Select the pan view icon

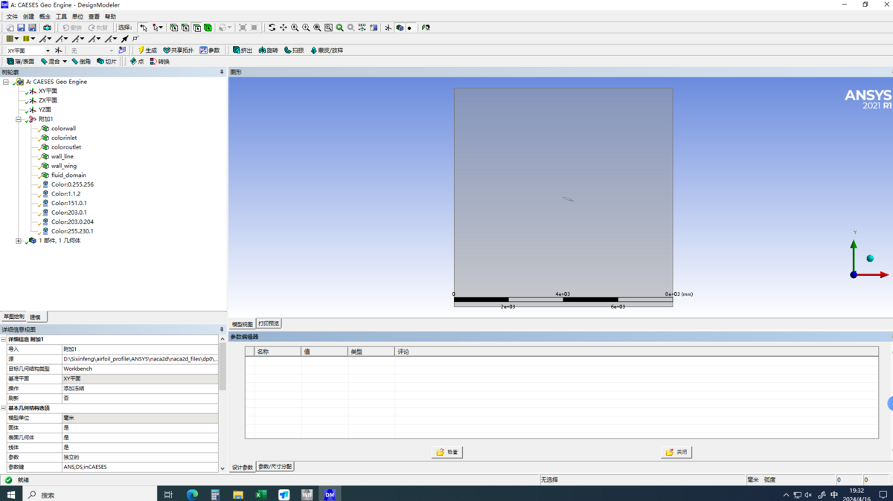pos(283,28)
